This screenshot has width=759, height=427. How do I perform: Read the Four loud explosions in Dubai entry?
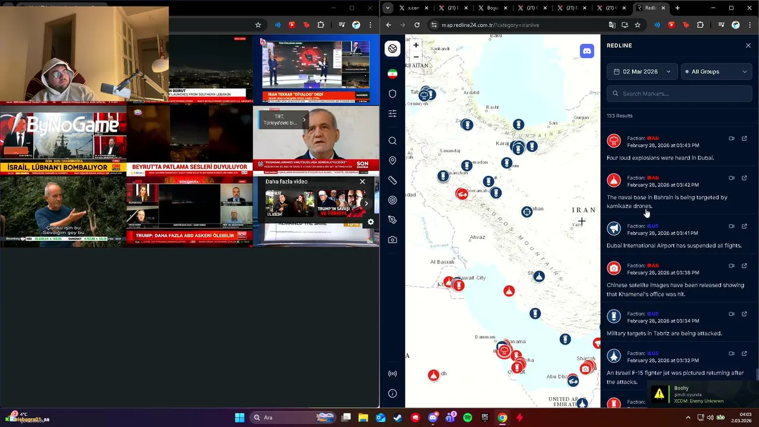[660, 158]
